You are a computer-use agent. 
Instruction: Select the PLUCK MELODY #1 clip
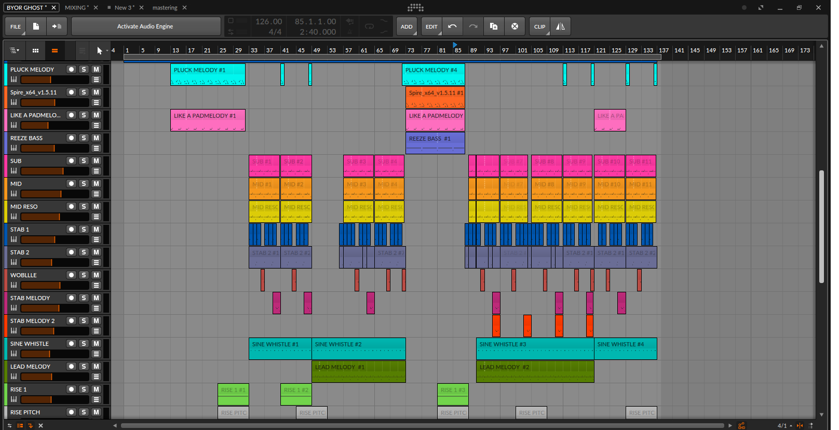click(208, 74)
